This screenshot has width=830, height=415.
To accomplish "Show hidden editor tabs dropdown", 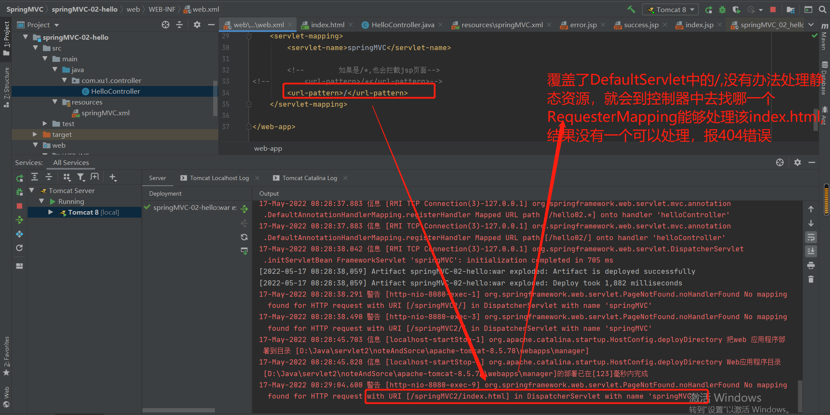I will coord(811,25).
